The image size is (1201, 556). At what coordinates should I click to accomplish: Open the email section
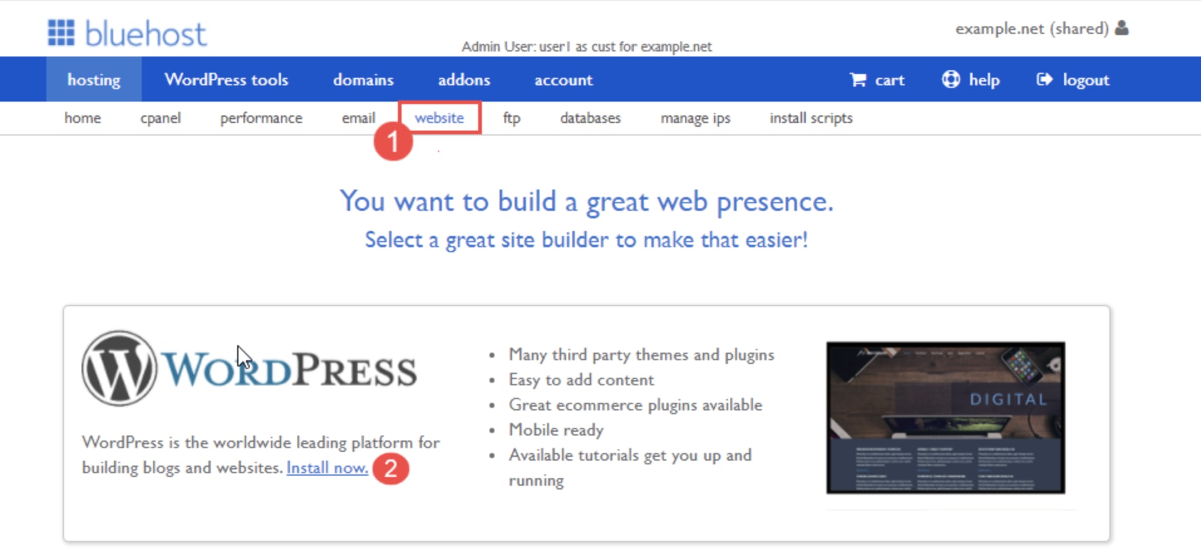358,118
